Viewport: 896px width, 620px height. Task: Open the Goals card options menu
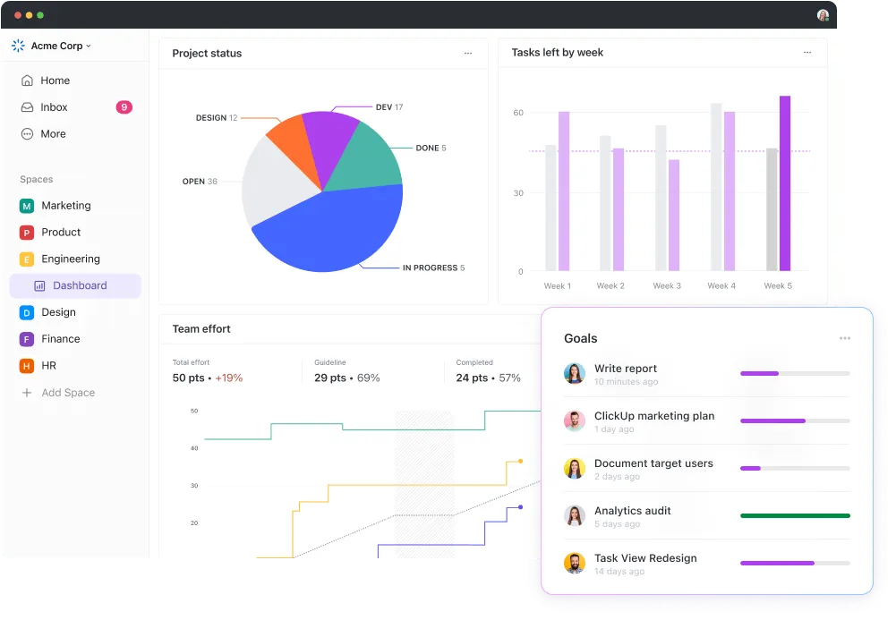pos(845,338)
